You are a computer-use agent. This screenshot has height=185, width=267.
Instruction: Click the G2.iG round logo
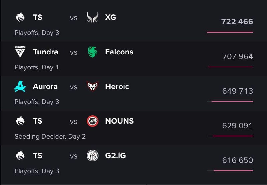tap(92, 156)
